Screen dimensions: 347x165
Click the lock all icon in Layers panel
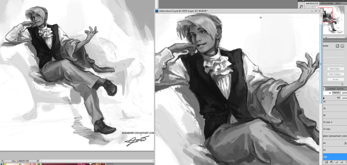coord(324,98)
